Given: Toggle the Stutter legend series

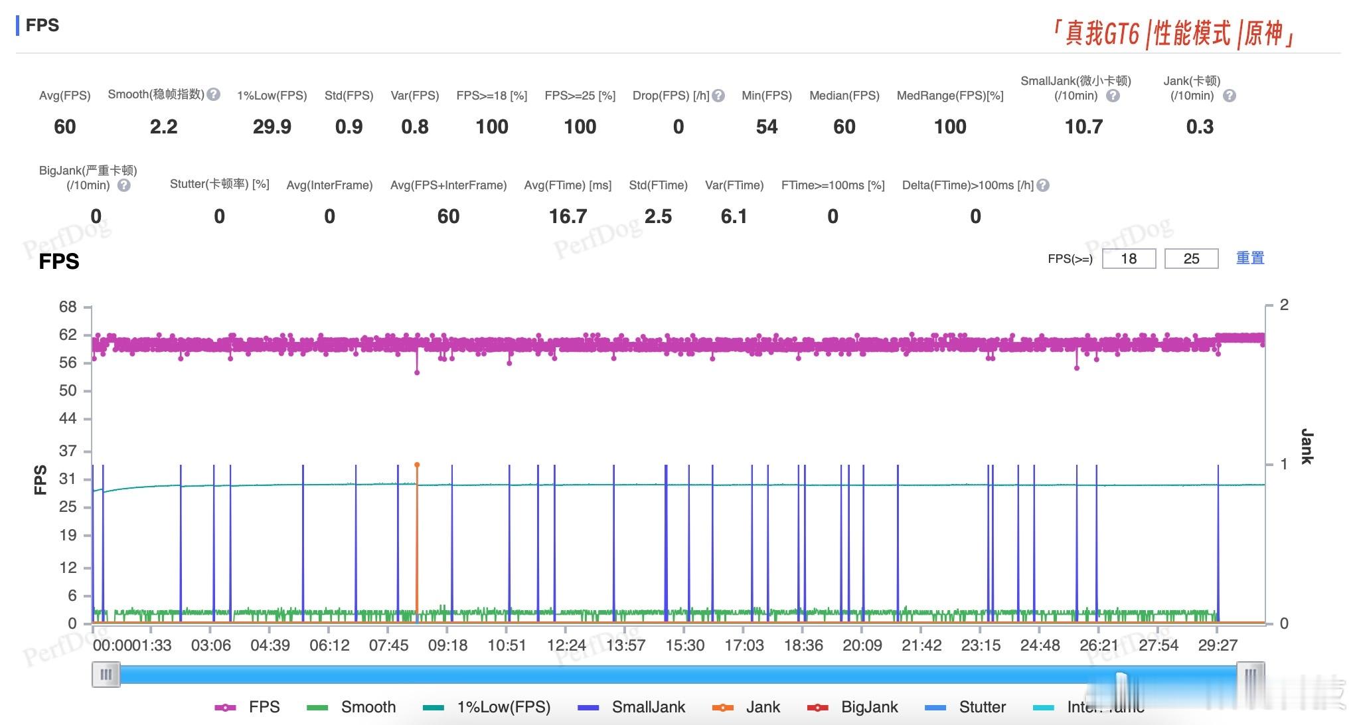Looking at the screenshot, I should [965, 707].
